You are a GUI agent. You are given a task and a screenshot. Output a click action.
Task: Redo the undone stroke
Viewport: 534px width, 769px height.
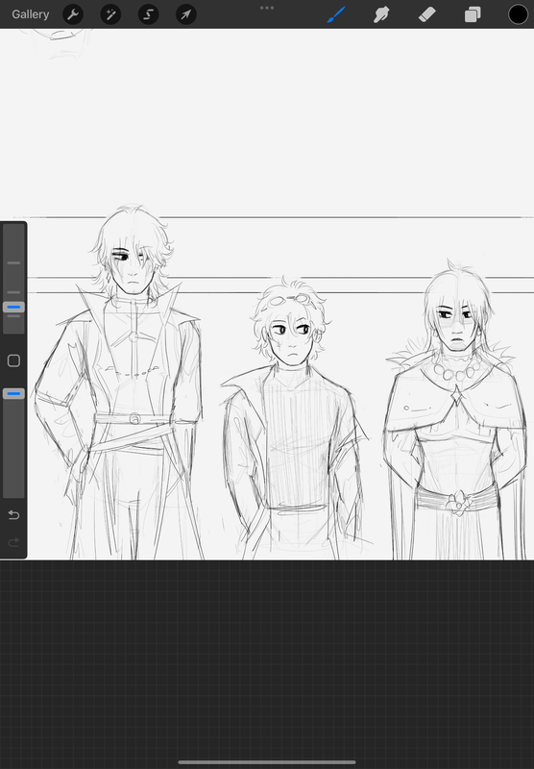tap(13, 542)
